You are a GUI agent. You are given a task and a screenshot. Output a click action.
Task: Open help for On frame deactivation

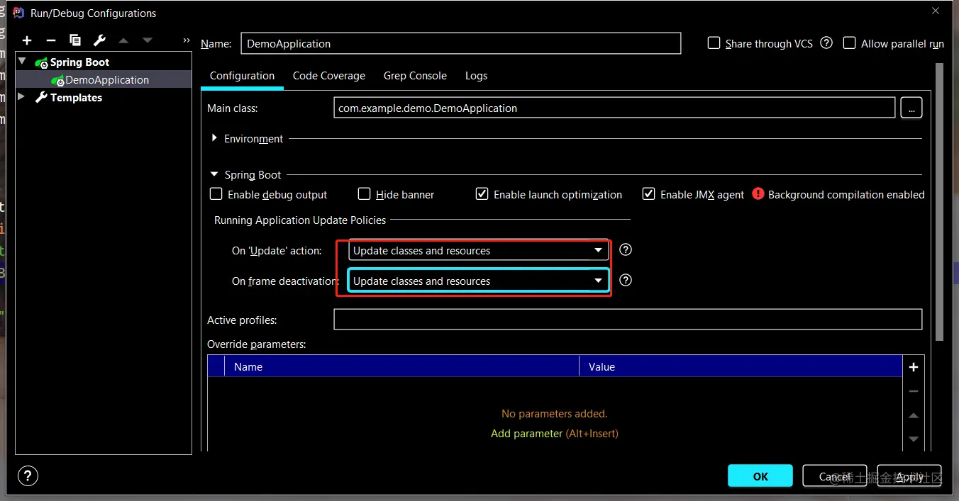coord(626,280)
